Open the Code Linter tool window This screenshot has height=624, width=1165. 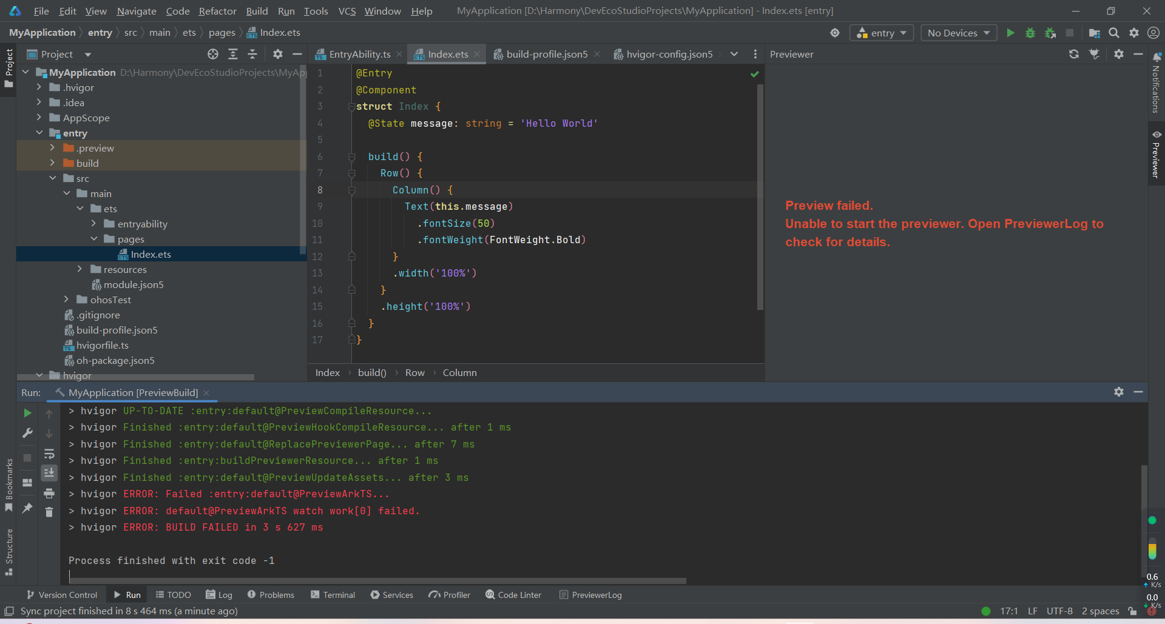click(x=513, y=595)
